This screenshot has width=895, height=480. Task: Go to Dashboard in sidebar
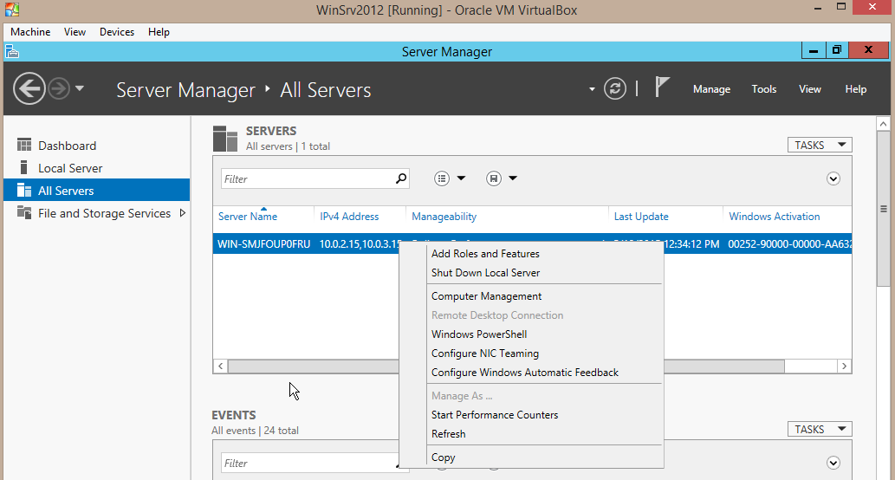tap(67, 146)
